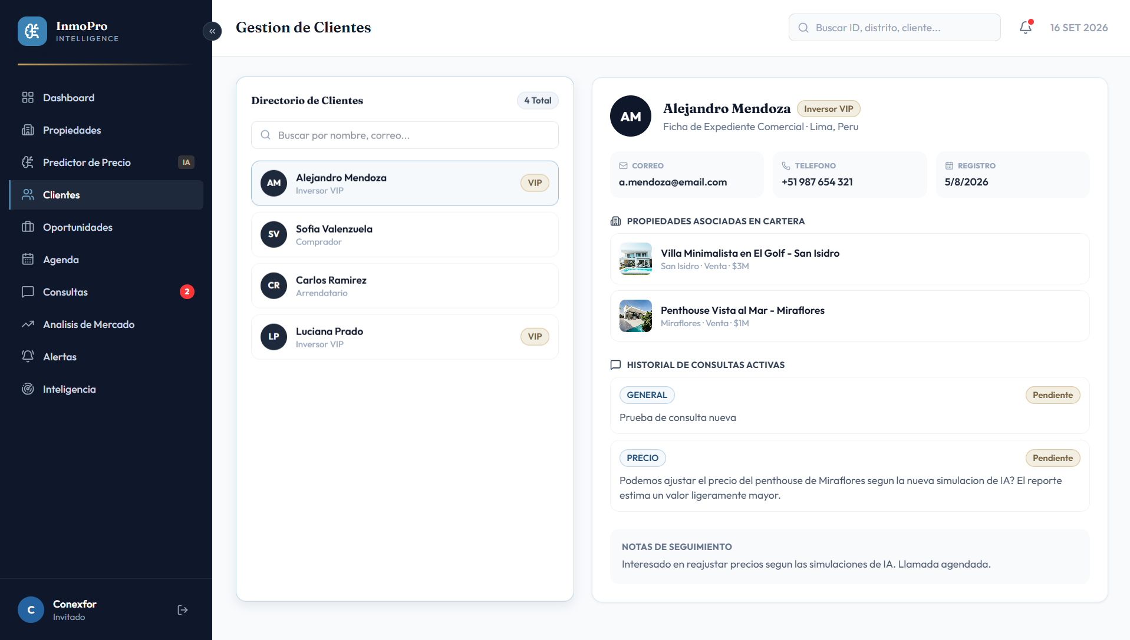Click the Inversor VIP tag by Alejandro Mendoza

828,109
